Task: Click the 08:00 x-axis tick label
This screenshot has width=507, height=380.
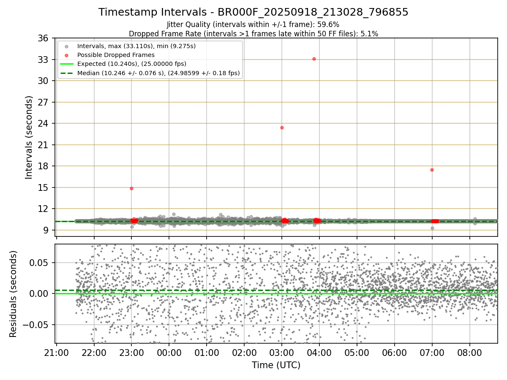Action: [469, 353]
